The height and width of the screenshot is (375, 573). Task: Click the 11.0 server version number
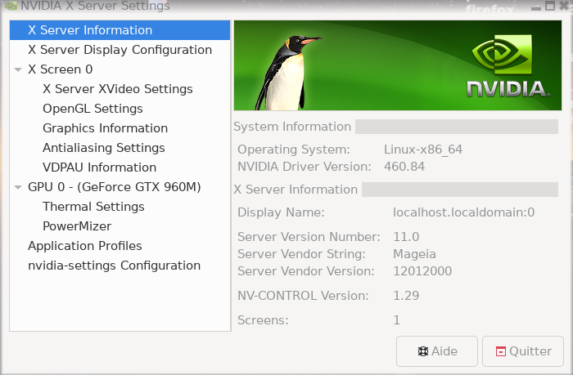point(406,237)
